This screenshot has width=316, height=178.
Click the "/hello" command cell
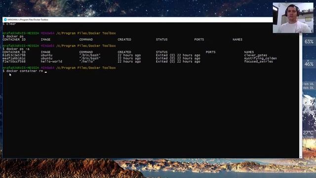click(87, 61)
